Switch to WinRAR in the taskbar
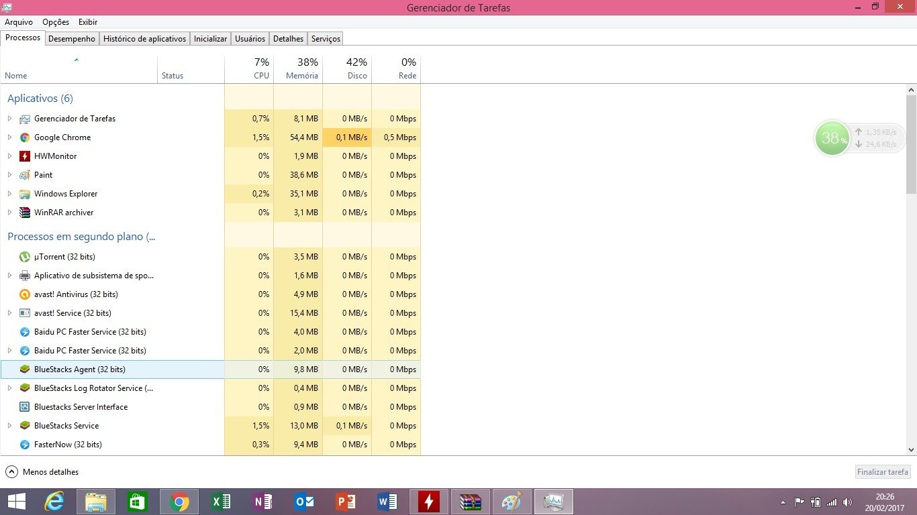Image resolution: width=917 pixels, height=515 pixels. (471, 502)
